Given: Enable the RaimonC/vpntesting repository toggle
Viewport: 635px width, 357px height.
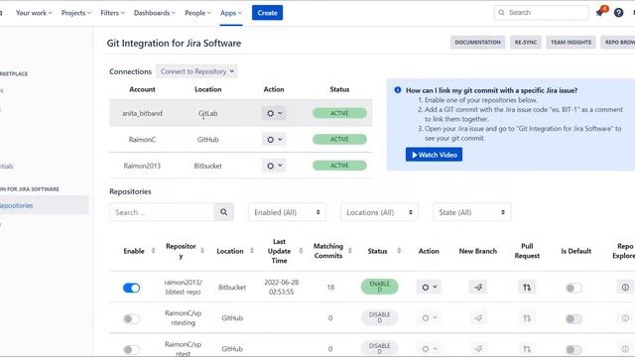Looking at the screenshot, I should [131, 319].
